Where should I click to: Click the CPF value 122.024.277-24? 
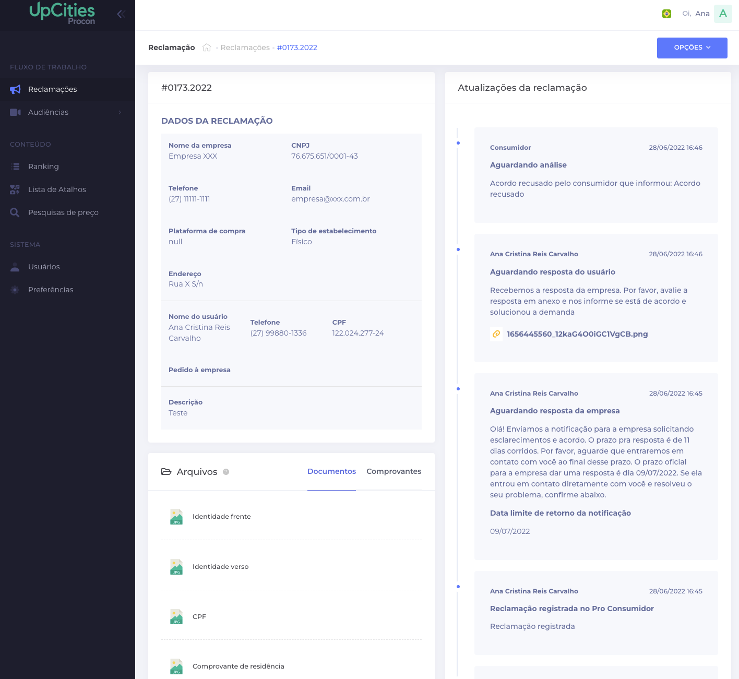click(358, 333)
